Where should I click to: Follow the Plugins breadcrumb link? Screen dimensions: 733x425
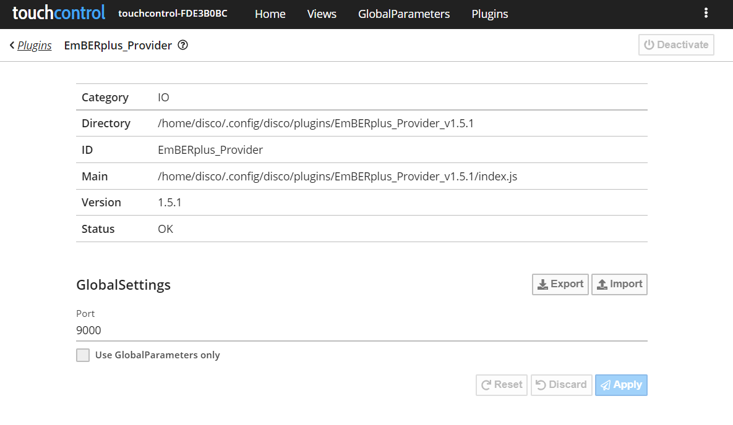click(35, 45)
